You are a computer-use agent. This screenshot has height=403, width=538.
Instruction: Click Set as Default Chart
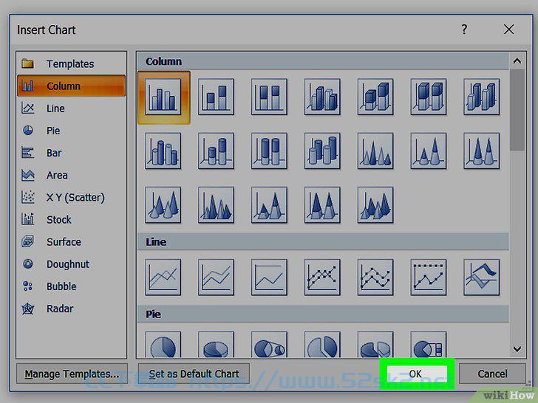tap(194, 374)
